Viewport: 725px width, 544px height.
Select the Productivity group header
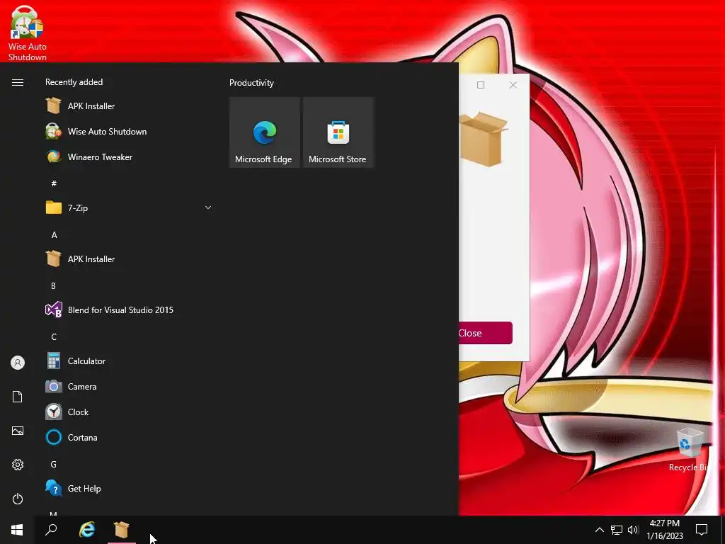251,83
